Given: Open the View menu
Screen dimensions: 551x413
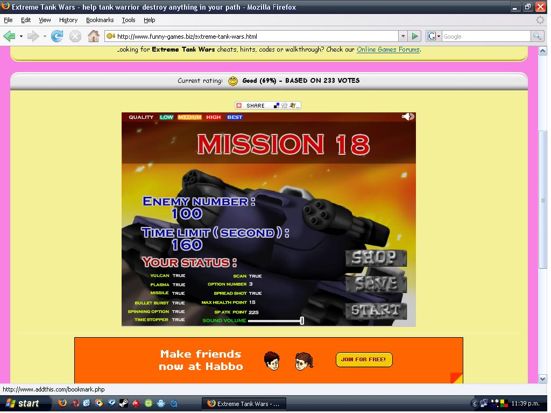Looking at the screenshot, I should 45,20.
